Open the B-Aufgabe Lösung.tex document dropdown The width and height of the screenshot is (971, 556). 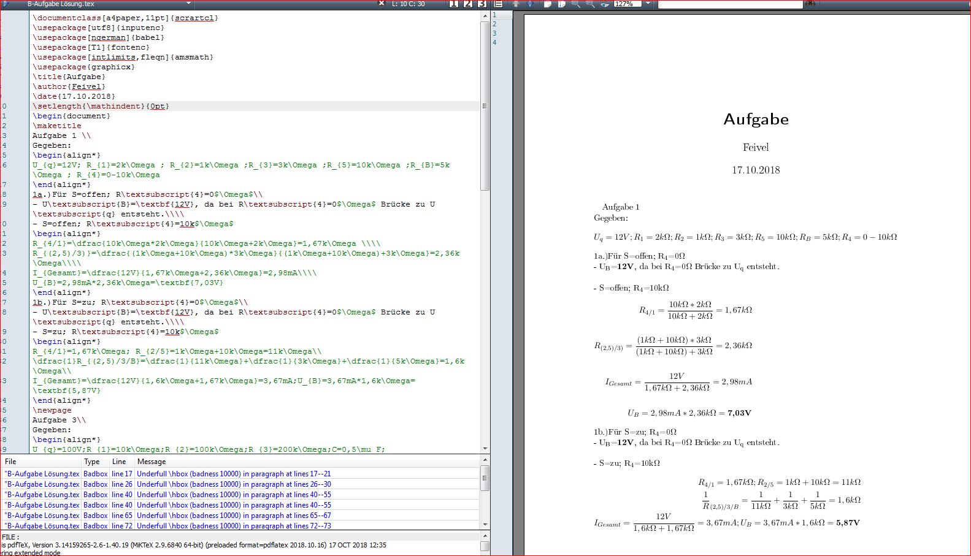click(189, 4)
